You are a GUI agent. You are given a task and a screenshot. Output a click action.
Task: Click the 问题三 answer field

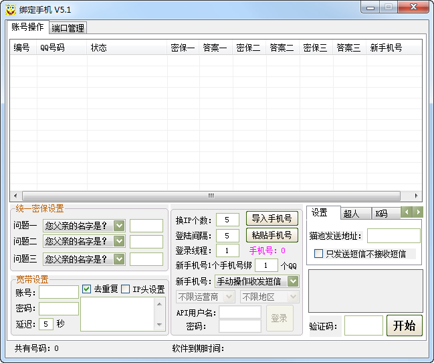146,259
